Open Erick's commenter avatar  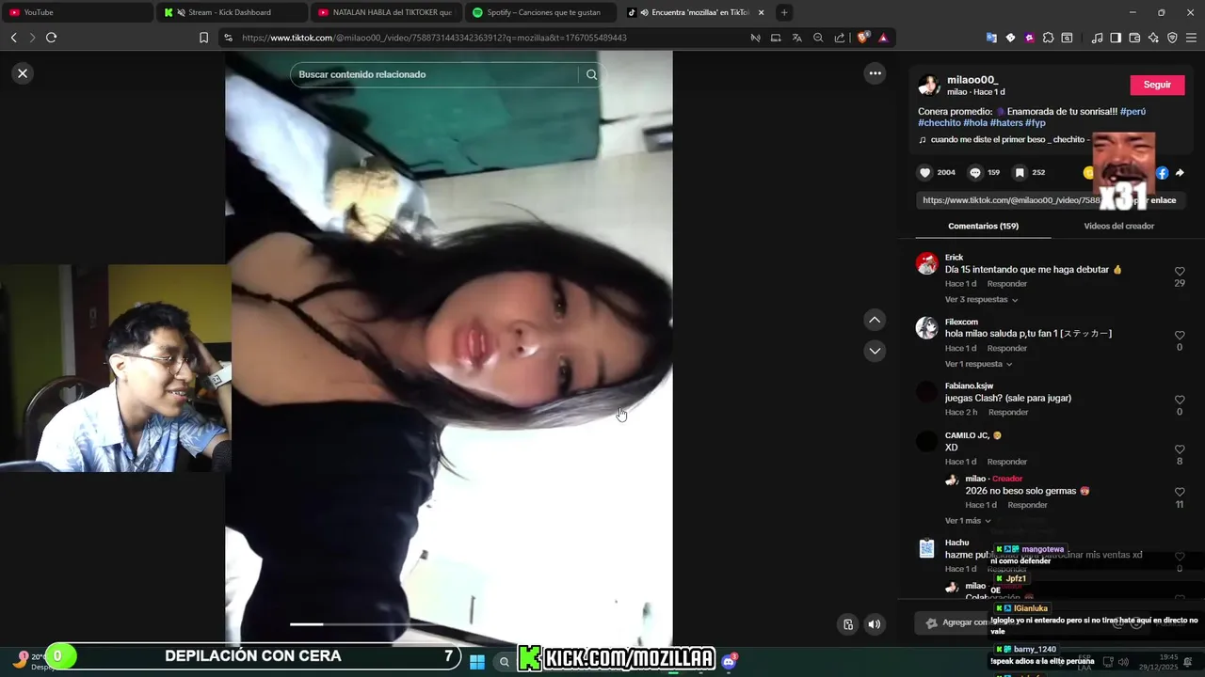pyautogui.click(x=927, y=263)
